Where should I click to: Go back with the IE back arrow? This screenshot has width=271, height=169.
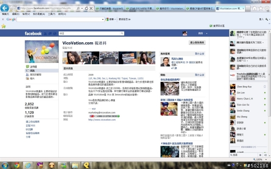coord(5,8)
